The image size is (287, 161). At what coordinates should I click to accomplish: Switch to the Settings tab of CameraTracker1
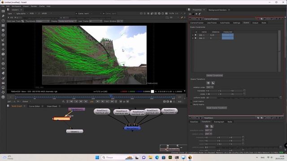click(x=236, y=23)
